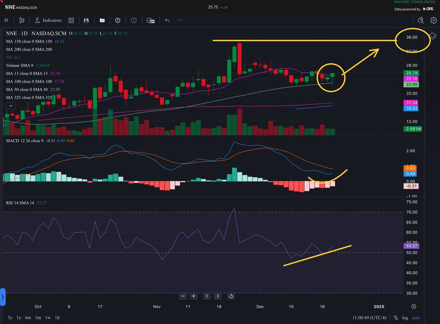Toggle the log scale
The height and width of the screenshot is (324, 440).
pos(405,317)
